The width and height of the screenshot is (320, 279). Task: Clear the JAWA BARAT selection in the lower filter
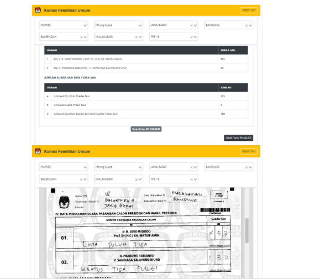point(191,167)
